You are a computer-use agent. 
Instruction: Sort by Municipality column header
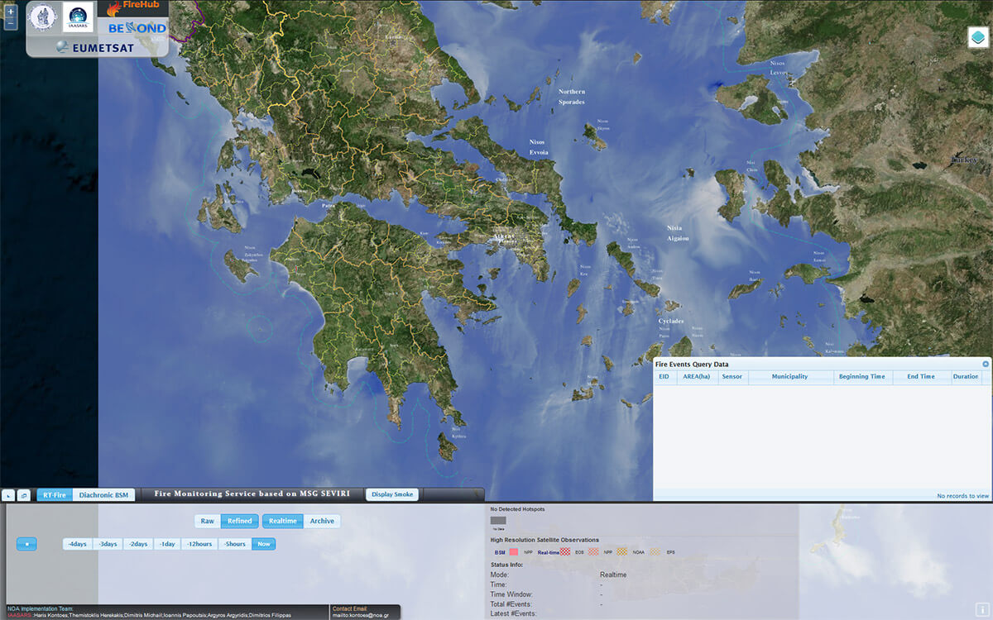pyautogui.click(x=789, y=377)
